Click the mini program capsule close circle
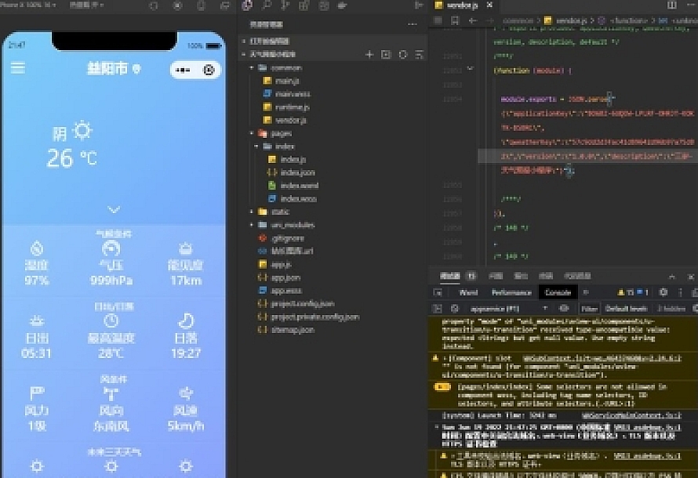 click(x=209, y=71)
